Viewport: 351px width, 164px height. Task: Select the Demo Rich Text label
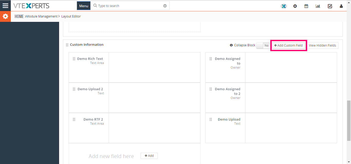[x=90, y=59]
